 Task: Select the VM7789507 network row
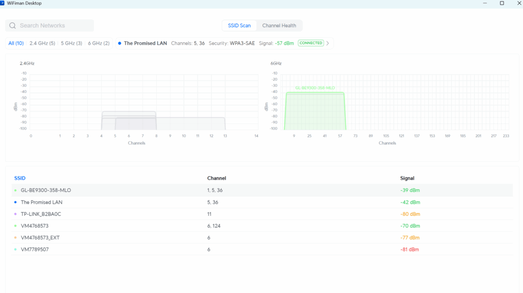(x=262, y=249)
